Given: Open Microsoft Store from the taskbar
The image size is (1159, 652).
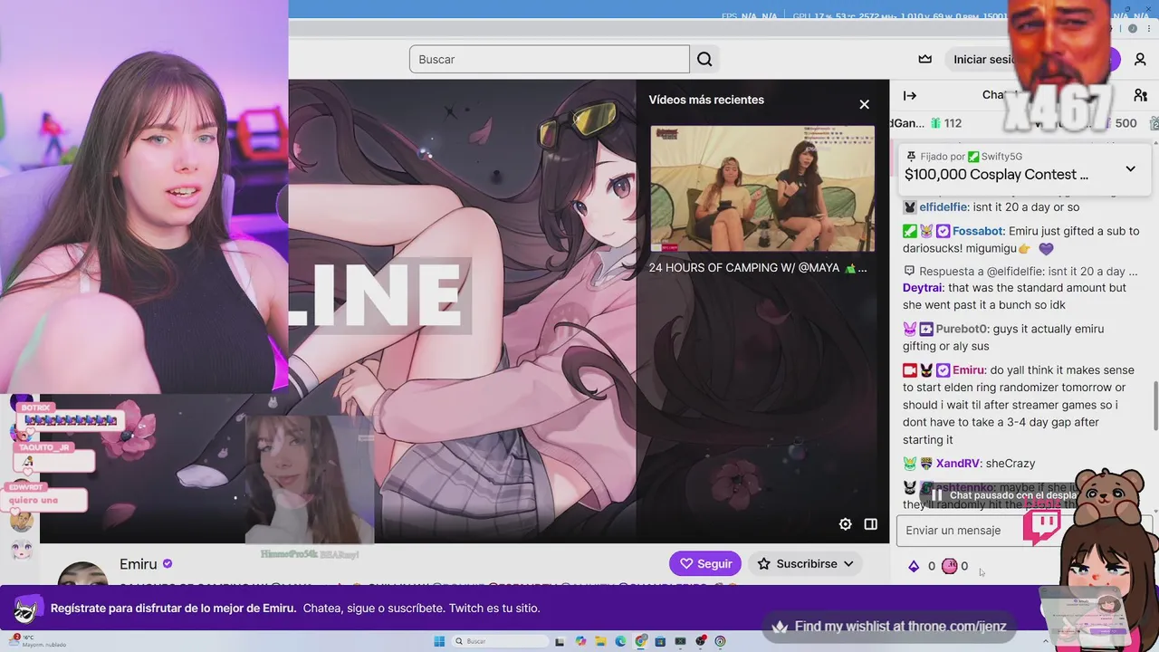Looking at the screenshot, I should click(x=660, y=641).
